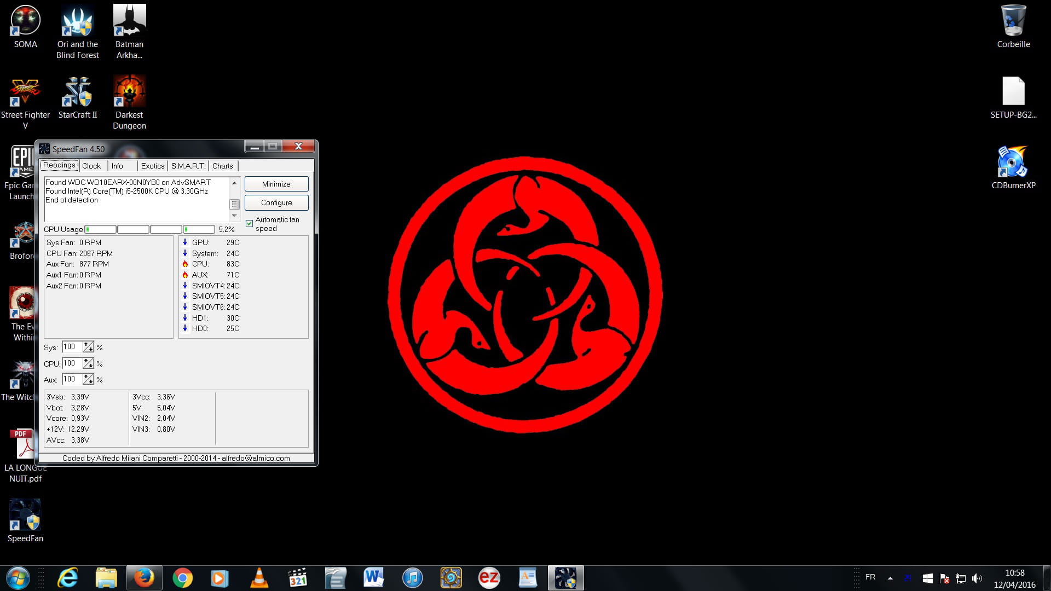This screenshot has width=1051, height=591.
Task: Open the Windows Start menu
Action: click(18, 578)
